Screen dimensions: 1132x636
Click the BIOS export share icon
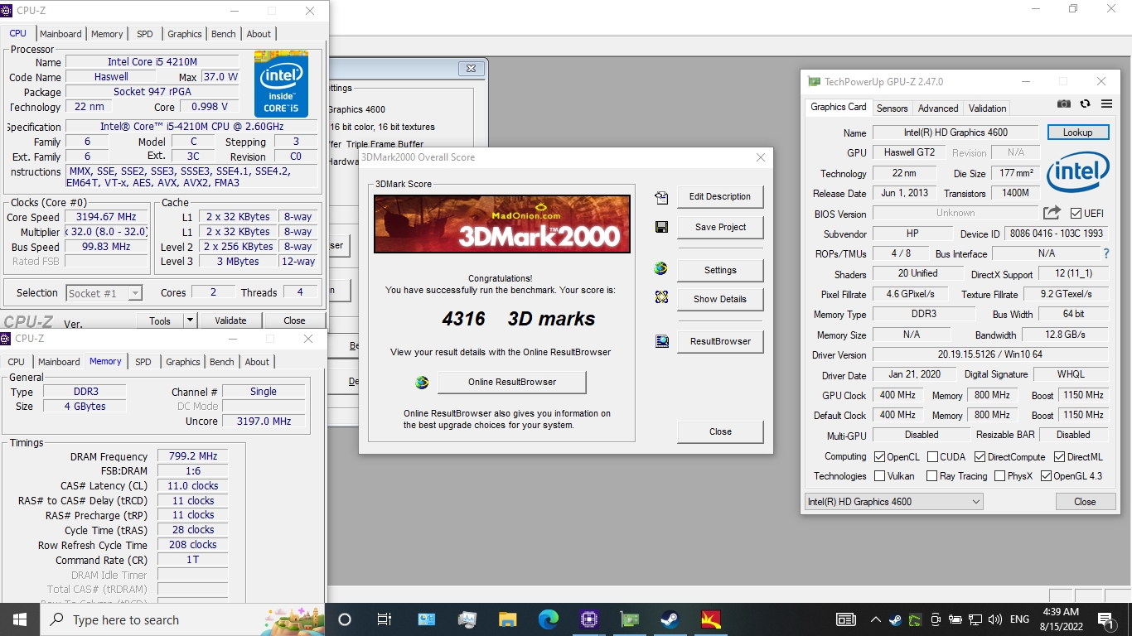[x=1052, y=213]
